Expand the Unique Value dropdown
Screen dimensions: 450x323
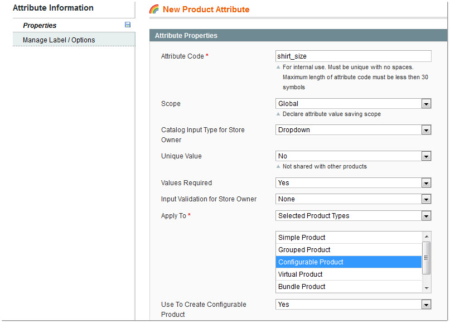point(354,156)
